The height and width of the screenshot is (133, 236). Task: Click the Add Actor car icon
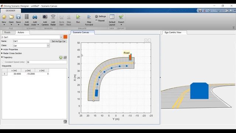pyautogui.click(x=35, y=17)
